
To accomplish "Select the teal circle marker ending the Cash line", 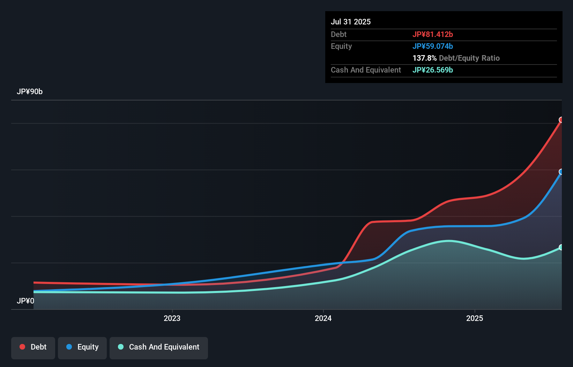I will point(561,247).
